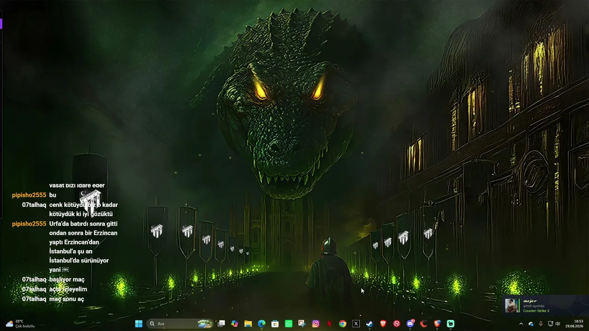The image size is (589, 331).
Task: Click the chat line "başlıyor maç"
Action: (67, 280)
